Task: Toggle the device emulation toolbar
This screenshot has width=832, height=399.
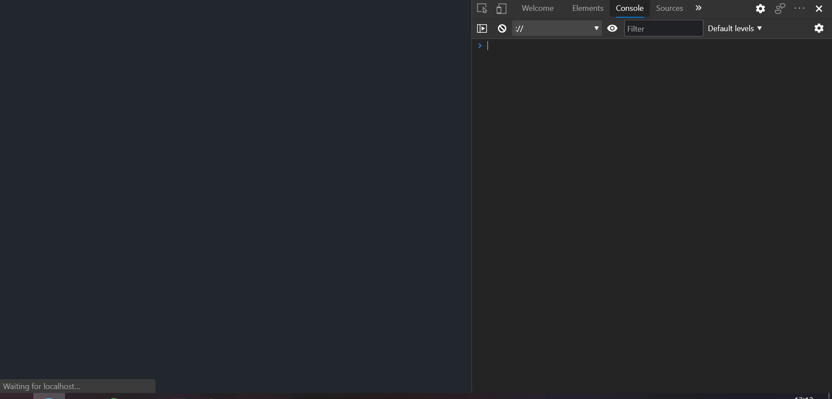Action: pyautogui.click(x=501, y=8)
